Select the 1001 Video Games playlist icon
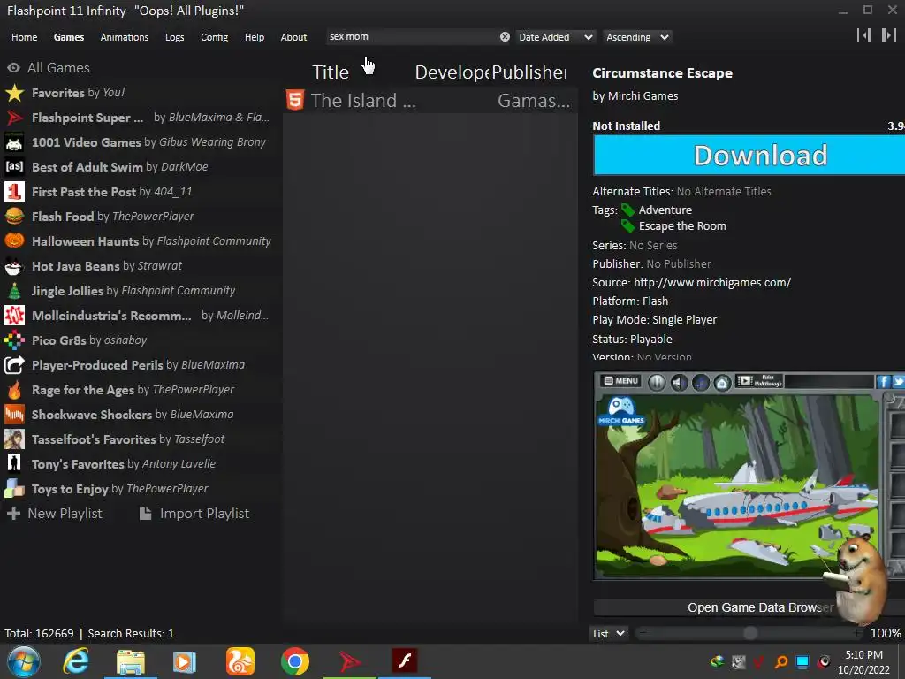Image resolution: width=905 pixels, height=679 pixels. [14, 142]
